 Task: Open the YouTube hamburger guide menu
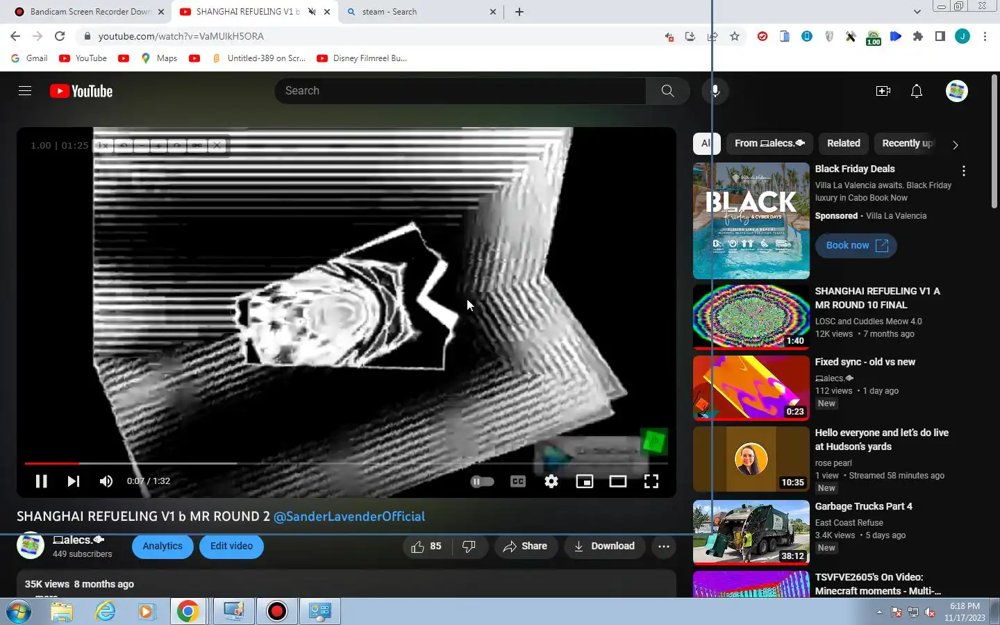click(x=25, y=91)
